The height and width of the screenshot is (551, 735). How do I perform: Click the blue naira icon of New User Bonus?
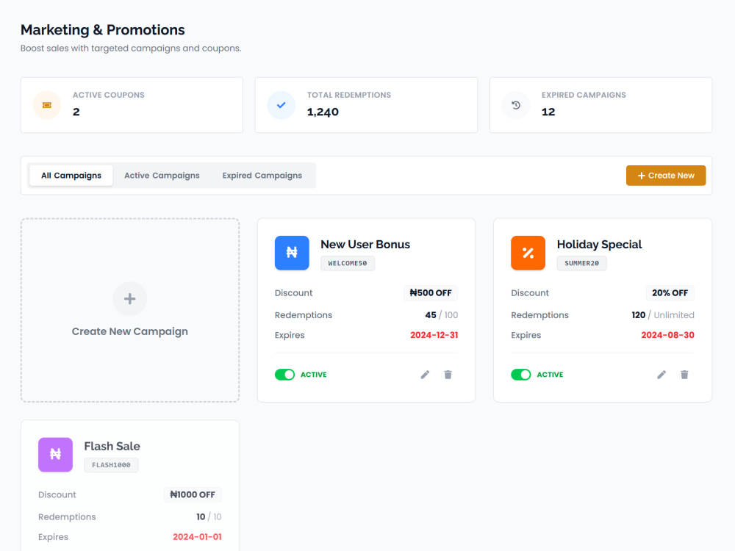(292, 253)
